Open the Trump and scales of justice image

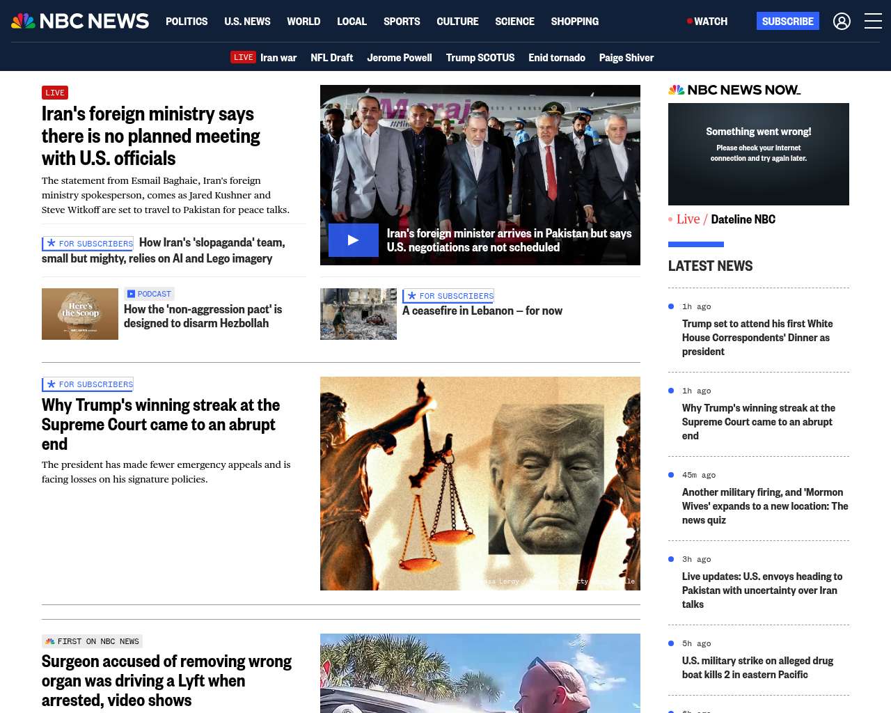tap(480, 483)
